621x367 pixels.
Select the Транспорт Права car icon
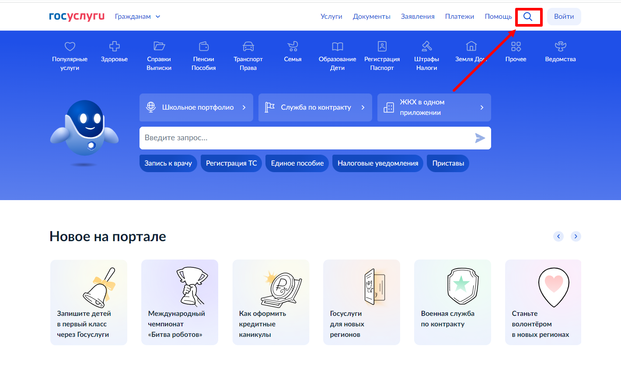(248, 46)
